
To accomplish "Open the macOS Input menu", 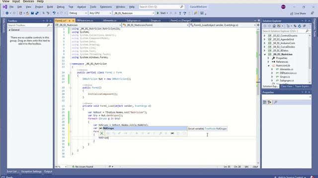I will pos(16,1).
